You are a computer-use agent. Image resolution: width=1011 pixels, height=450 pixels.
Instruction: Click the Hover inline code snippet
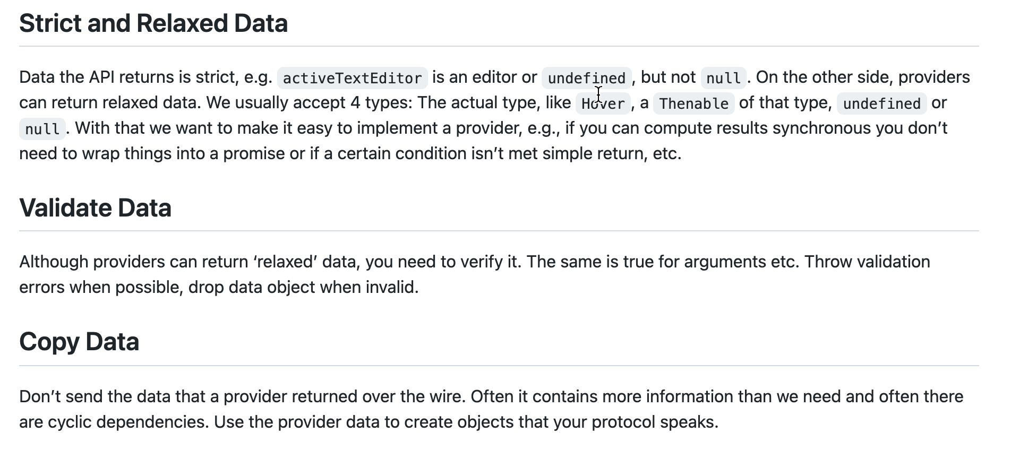pos(603,103)
